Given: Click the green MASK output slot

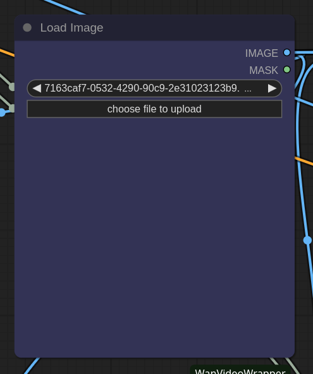Looking at the screenshot, I should pyautogui.click(x=286, y=69).
